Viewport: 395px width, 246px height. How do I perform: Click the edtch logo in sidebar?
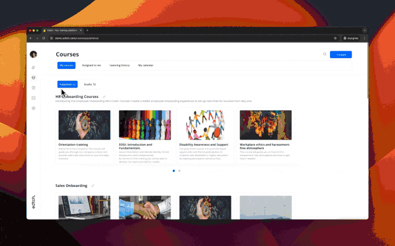click(34, 202)
